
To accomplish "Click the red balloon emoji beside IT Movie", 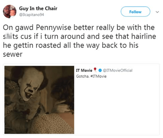I will click(96, 71).
